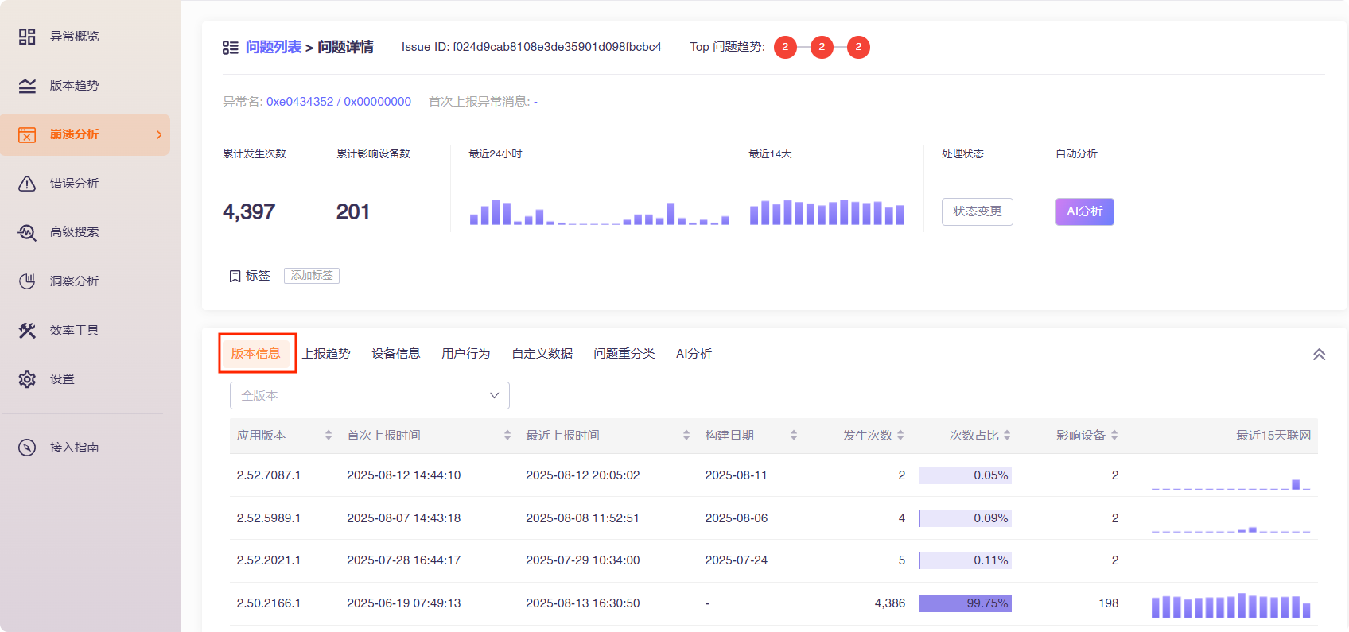Screen dimensions: 1349x632
Task: Click the purple AI分析 button
Action: click(1084, 211)
